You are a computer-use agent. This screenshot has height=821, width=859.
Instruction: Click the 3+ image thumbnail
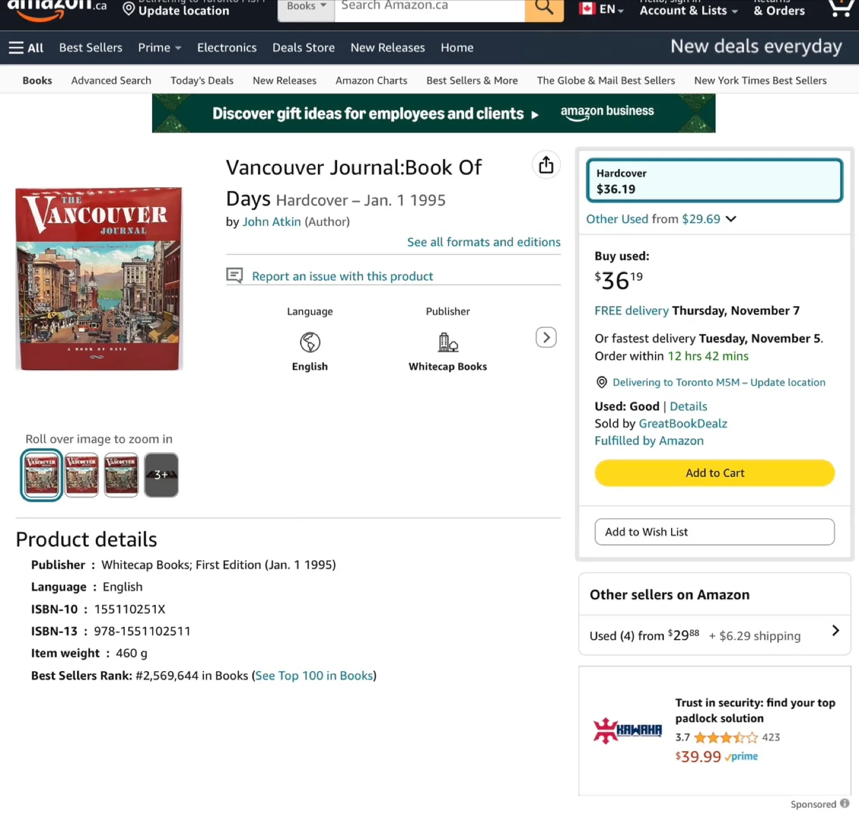pos(161,475)
